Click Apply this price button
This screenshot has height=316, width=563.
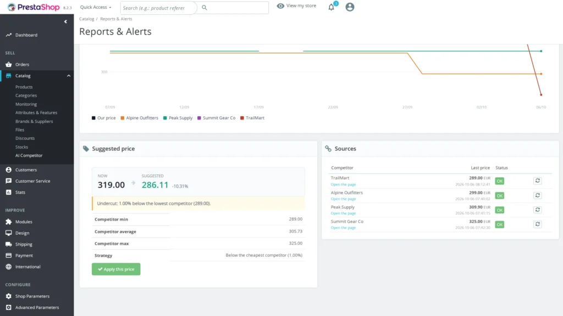pyautogui.click(x=116, y=269)
